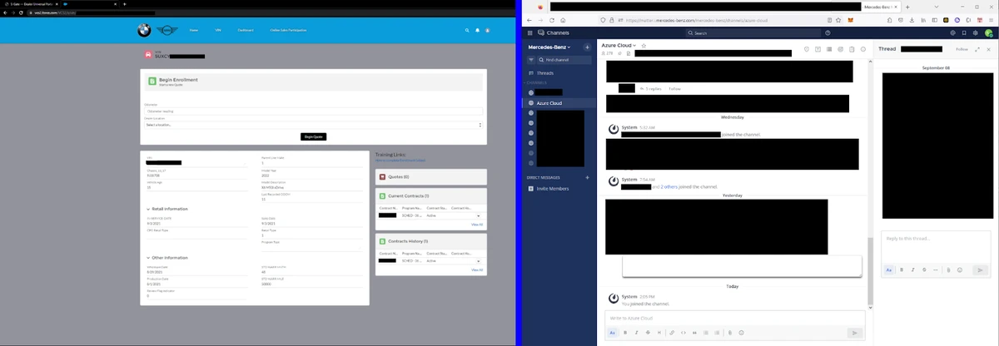Click View All under Current Contracts
The width and height of the screenshot is (999, 346).
[x=476, y=225]
